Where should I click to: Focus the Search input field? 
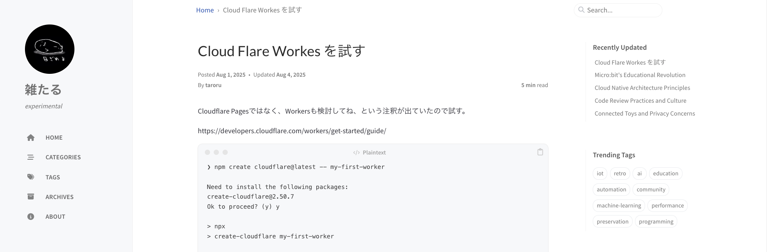point(622,10)
